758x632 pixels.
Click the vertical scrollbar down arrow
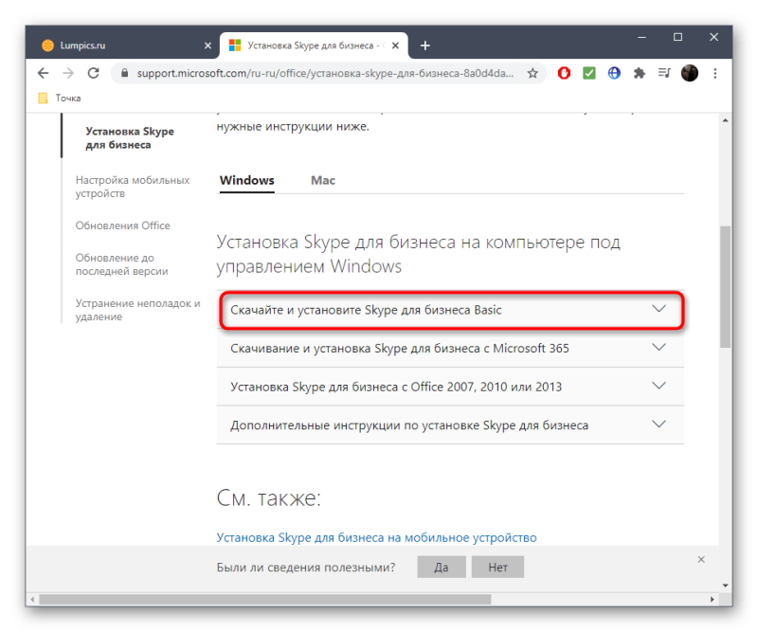(x=725, y=586)
